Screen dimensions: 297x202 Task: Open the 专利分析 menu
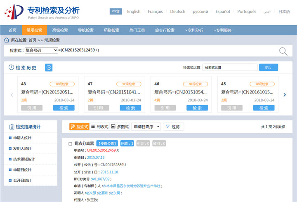click(194, 30)
